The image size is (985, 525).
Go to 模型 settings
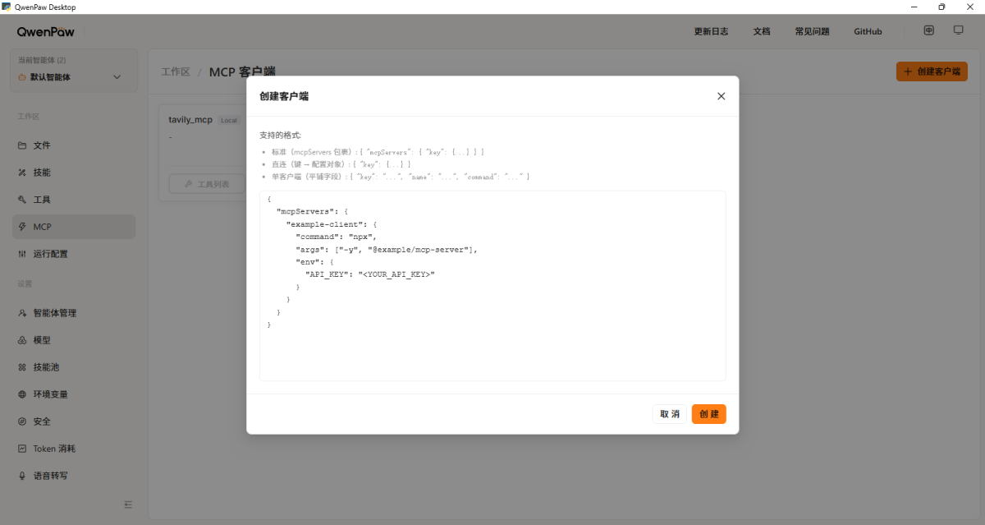click(42, 340)
